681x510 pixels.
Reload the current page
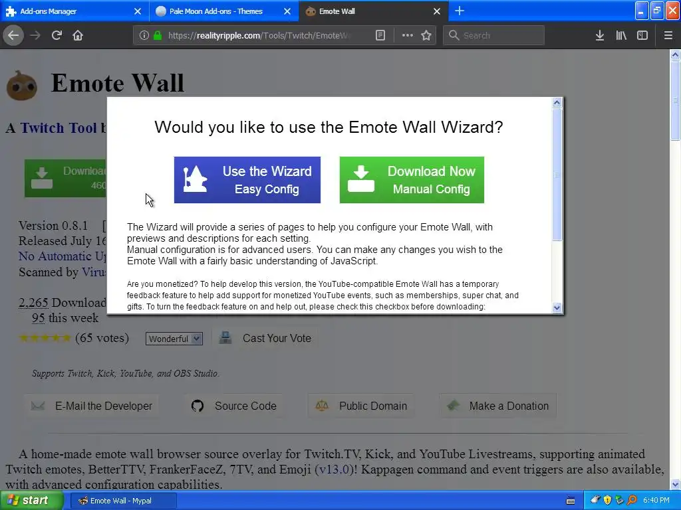(x=57, y=35)
